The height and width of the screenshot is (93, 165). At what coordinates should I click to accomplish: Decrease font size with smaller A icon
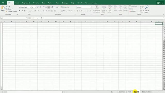(x=40, y=7)
